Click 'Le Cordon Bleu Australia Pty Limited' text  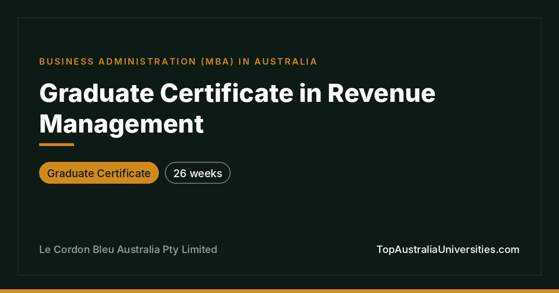pyautogui.click(x=128, y=250)
